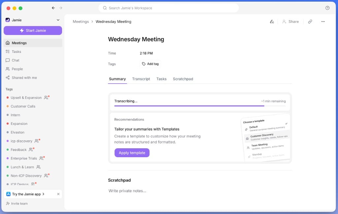Click the Add tag button
The width and height of the screenshot is (338, 214).
click(150, 64)
